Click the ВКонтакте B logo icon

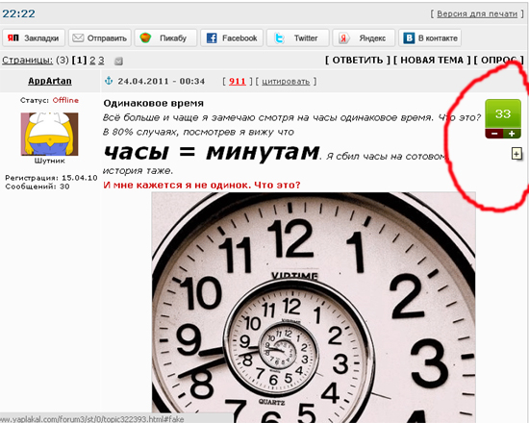point(409,37)
